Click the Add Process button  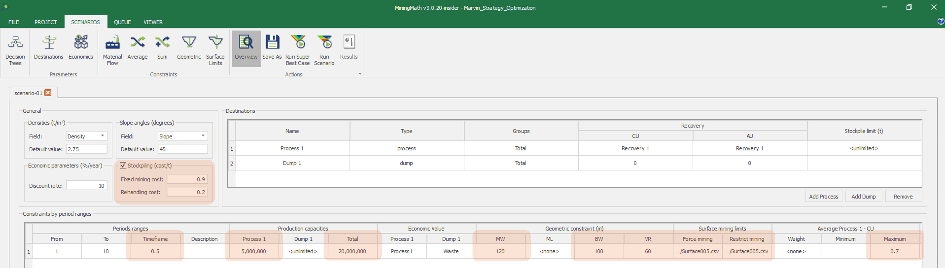click(823, 197)
